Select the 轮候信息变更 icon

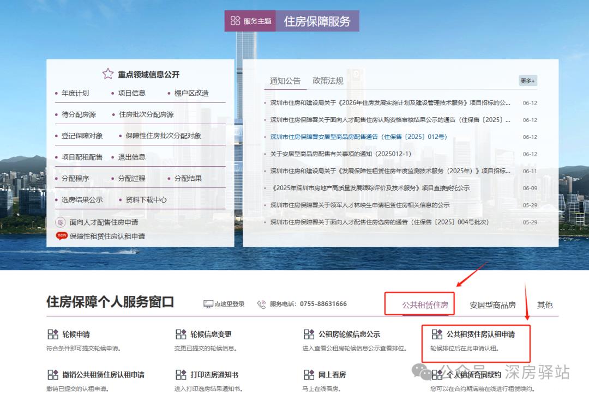click(x=181, y=334)
